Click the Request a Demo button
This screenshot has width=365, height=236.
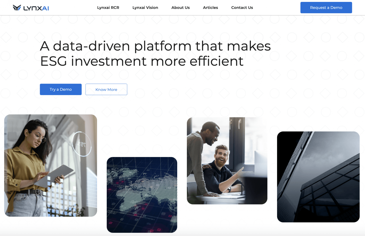click(x=326, y=8)
